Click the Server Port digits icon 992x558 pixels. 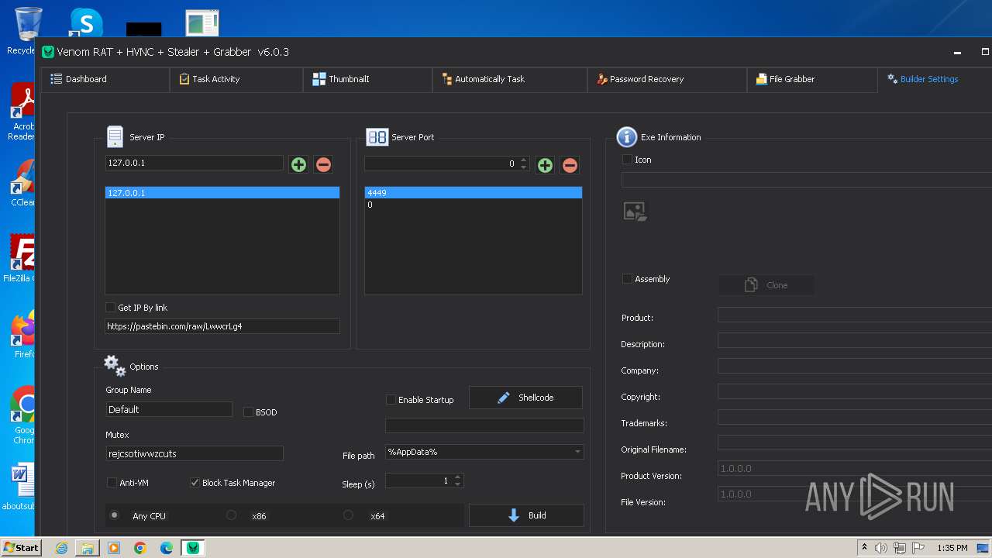pos(377,137)
